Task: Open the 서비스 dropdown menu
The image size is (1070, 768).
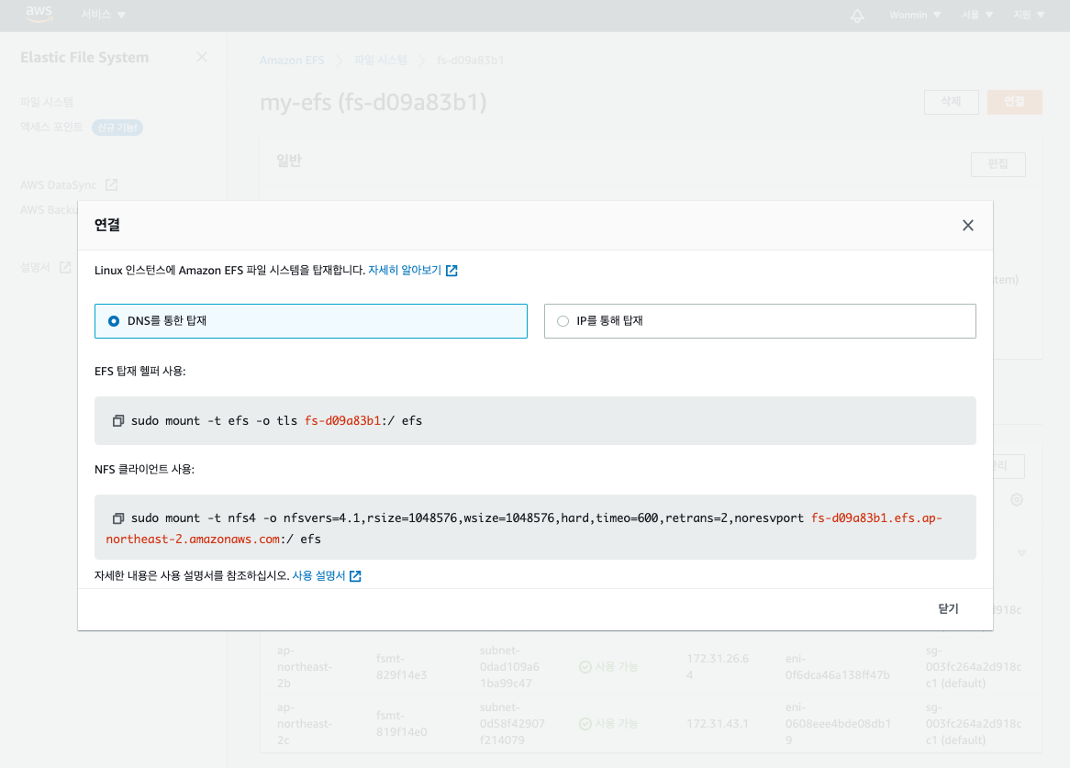Action: 103,15
